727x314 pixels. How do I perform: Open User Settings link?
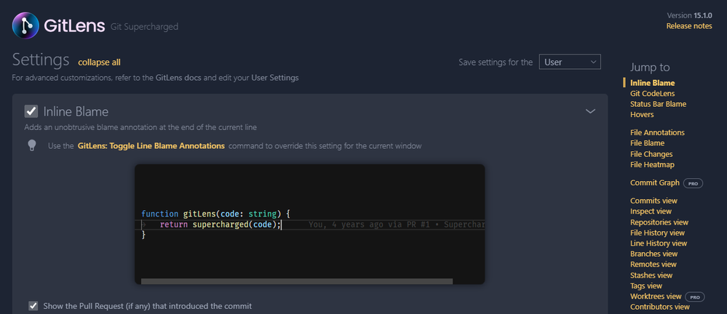(x=274, y=77)
